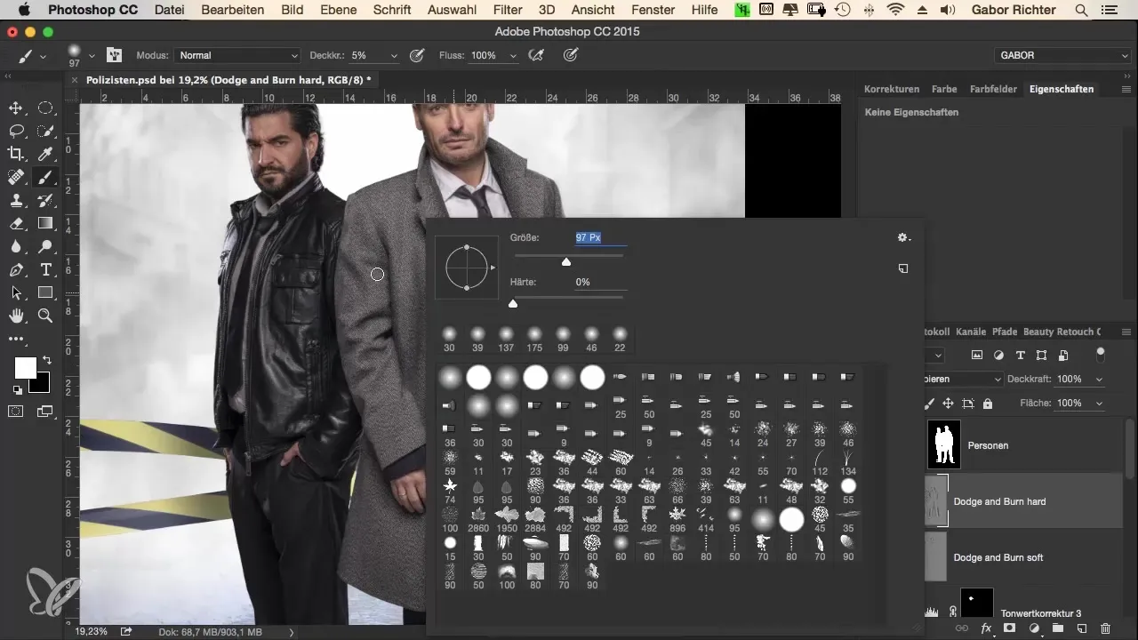1138x640 pixels.
Task: Select the Path Selection tool
Action: click(16, 292)
